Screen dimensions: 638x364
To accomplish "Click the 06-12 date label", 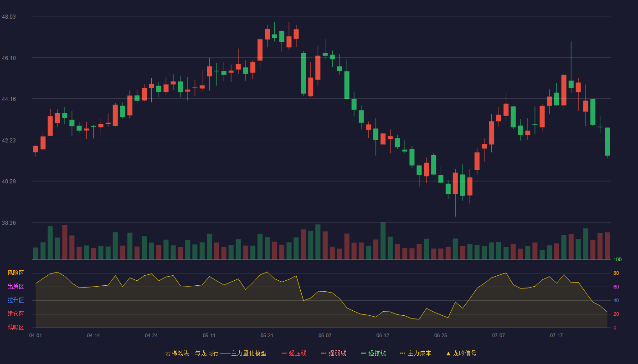I will pos(383,335).
